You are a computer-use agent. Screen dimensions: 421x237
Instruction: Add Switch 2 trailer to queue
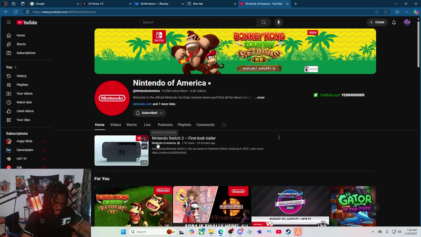point(144,147)
